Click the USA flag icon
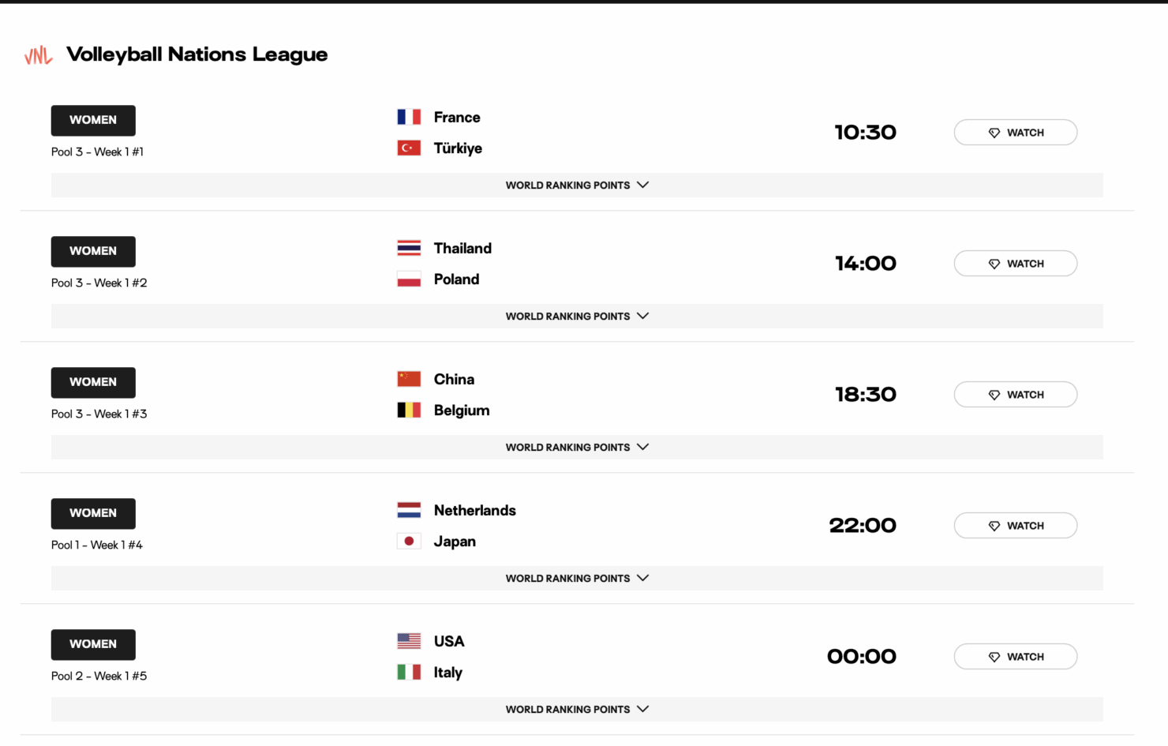 click(409, 640)
